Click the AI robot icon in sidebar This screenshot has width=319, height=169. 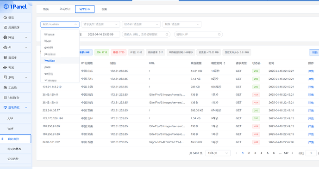[x=5, y=47]
